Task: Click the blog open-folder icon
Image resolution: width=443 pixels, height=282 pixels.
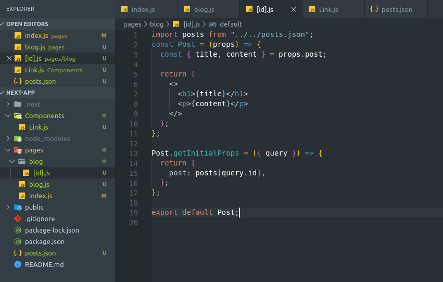Action: point(22,161)
